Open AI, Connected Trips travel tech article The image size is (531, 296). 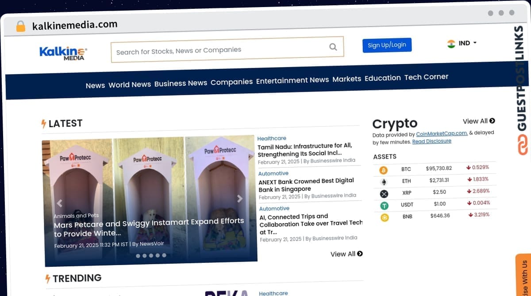coord(311,224)
